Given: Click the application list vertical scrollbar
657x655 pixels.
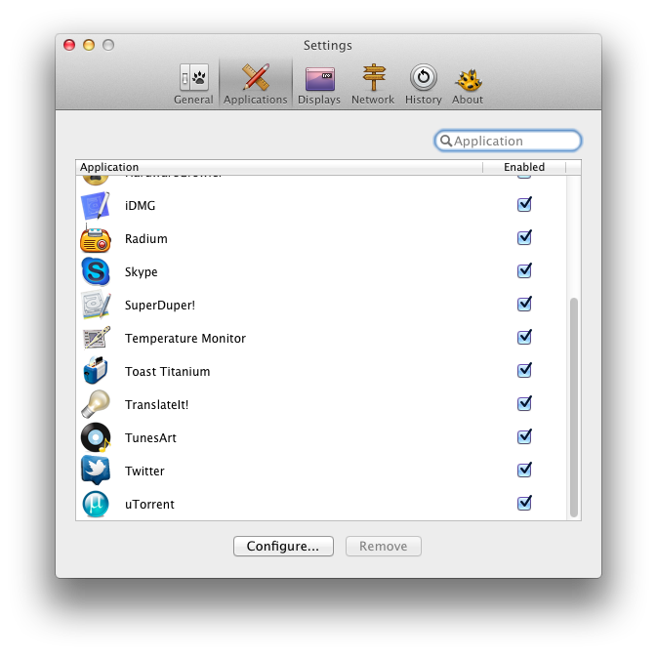Looking at the screenshot, I should (574, 406).
